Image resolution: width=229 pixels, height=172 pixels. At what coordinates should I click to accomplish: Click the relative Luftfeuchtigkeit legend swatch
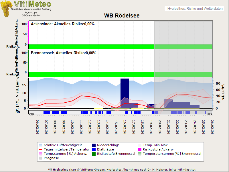tap(41, 145)
